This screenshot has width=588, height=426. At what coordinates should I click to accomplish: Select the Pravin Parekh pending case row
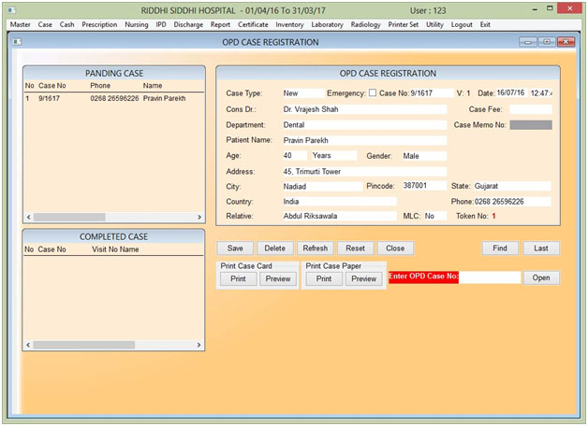[x=112, y=98]
